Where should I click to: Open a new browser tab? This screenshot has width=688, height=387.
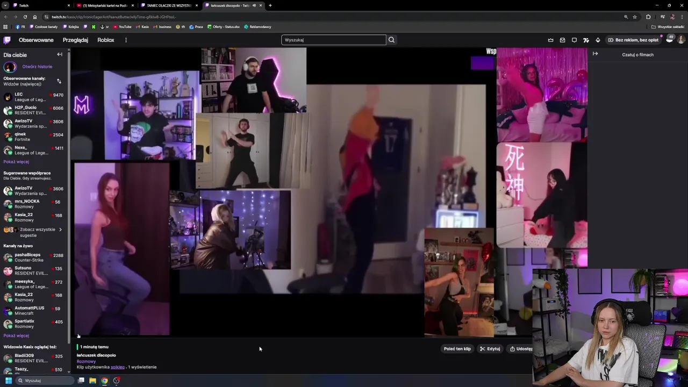coord(270,5)
